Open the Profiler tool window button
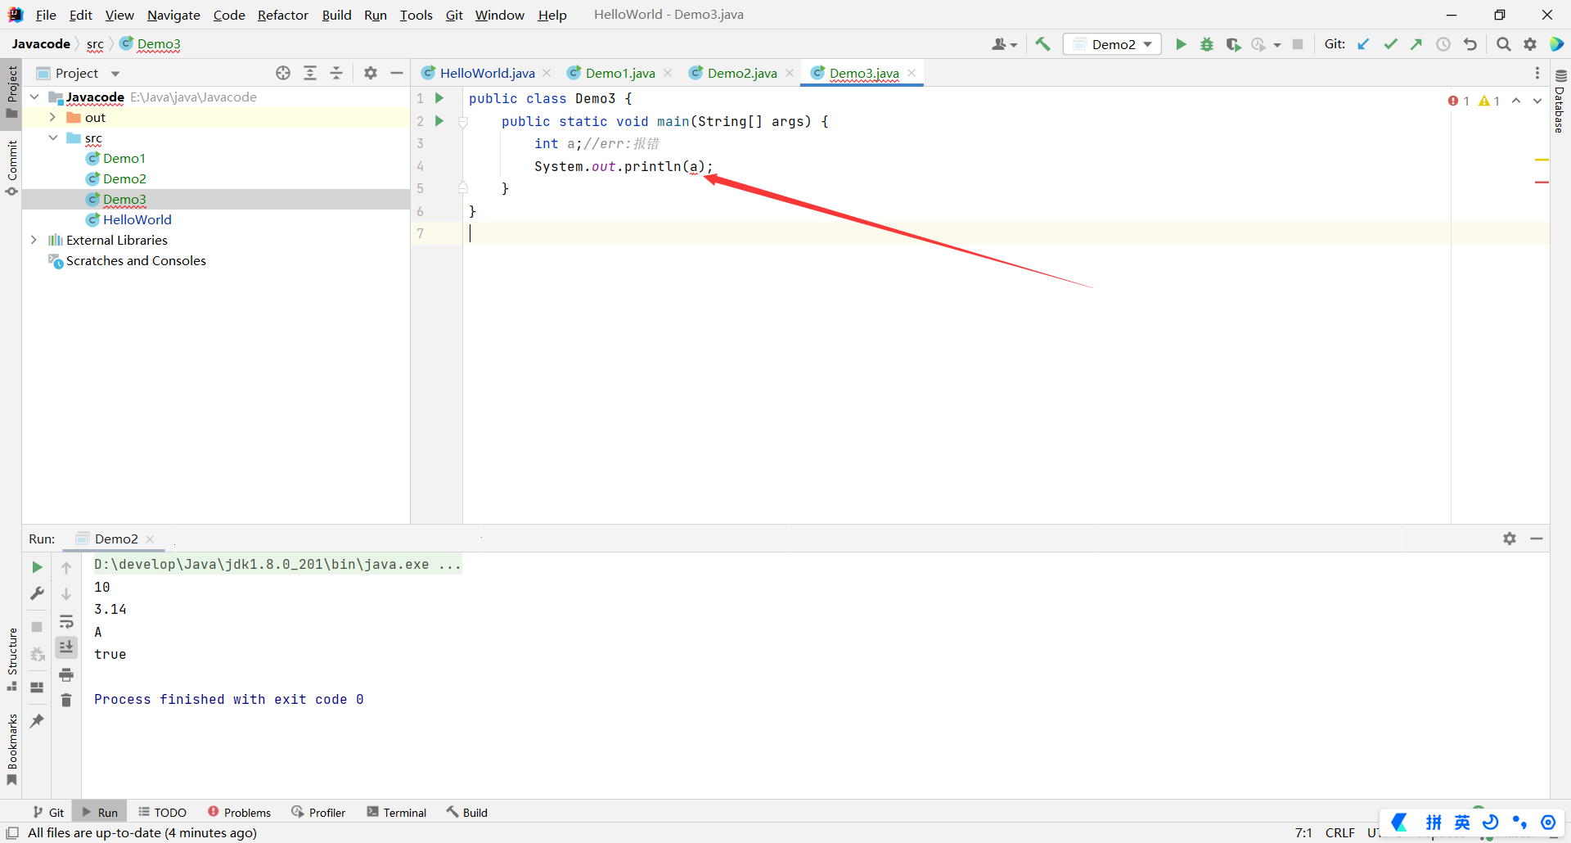Image resolution: width=1571 pixels, height=843 pixels. [318, 812]
